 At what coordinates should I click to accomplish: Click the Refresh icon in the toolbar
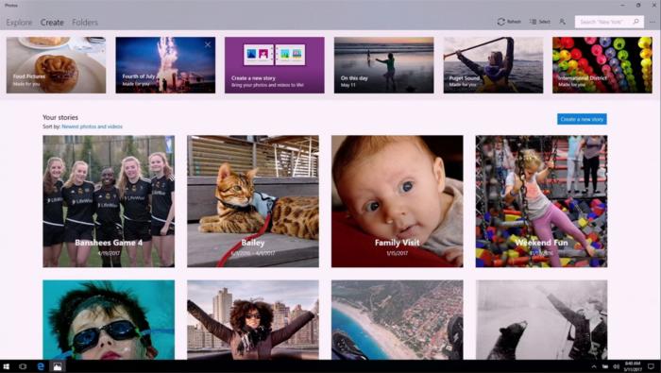click(500, 22)
